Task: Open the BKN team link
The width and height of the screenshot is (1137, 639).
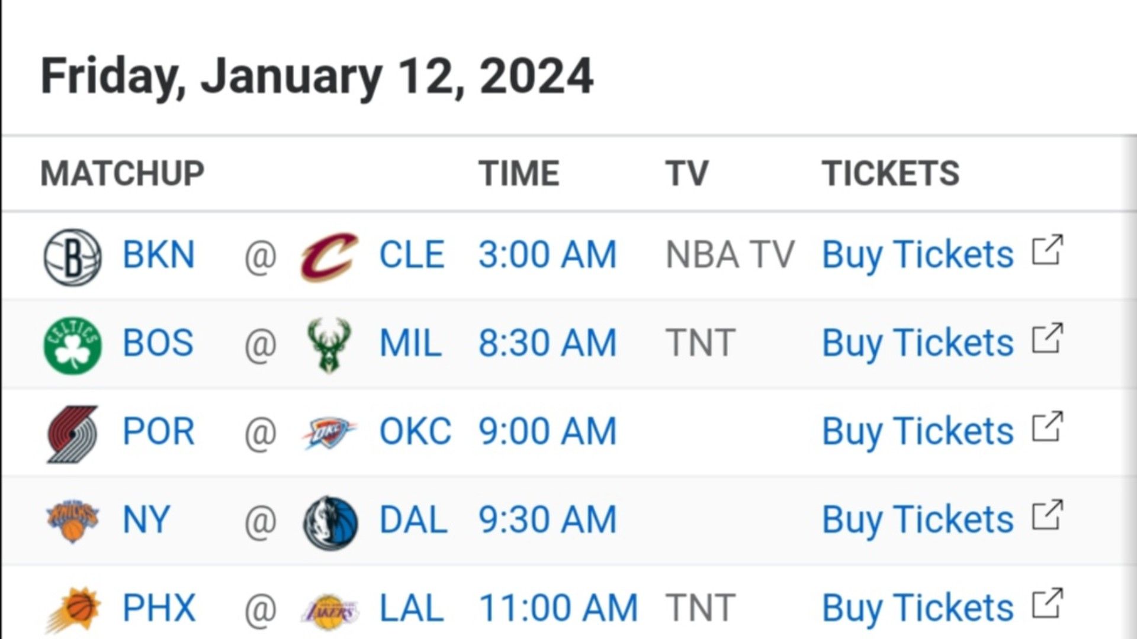Action: (x=158, y=255)
